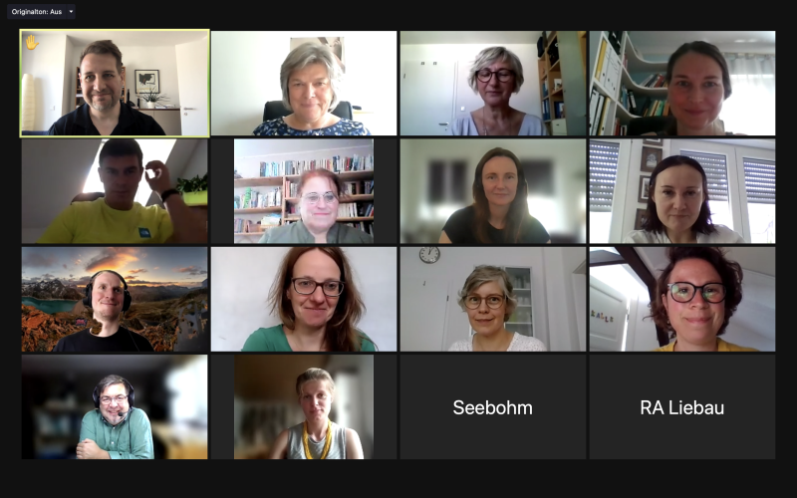This screenshot has width=797, height=498.
Task: Click the man in yellow shirt tile
Action: click(115, 191)
